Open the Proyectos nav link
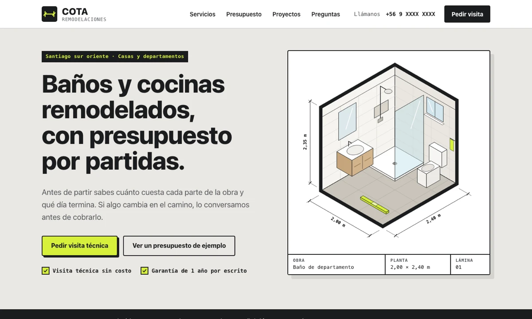The image size is (532, 319). click(x=286, y=14)
